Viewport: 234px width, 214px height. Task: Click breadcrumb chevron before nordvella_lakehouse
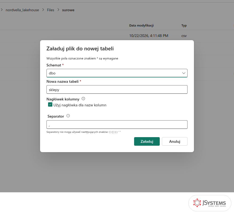pos(2,10)
